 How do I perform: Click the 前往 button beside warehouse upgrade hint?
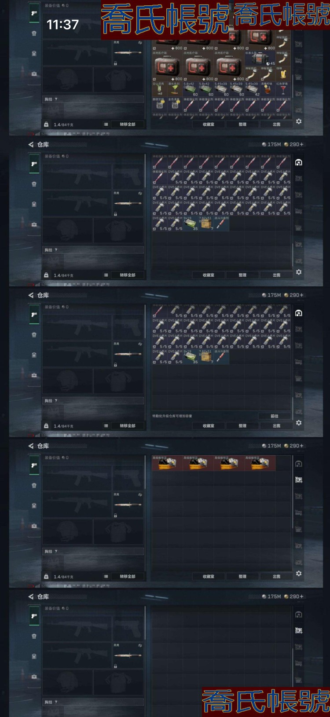[275, 416]
